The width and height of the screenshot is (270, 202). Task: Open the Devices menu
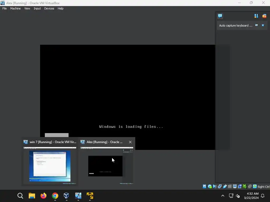click(x=49, y=8)
